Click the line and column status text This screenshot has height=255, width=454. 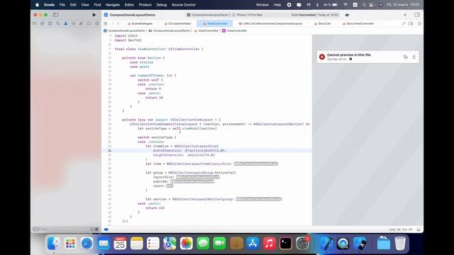click(x=401, y=229)
